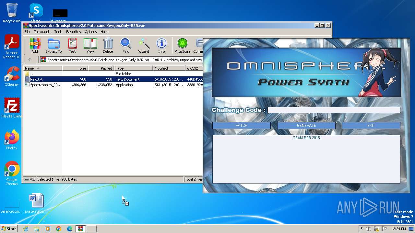Open CCleaner desktop shortcut
The width and height of the screenshot is (415, 233).
tap(12, 76)
